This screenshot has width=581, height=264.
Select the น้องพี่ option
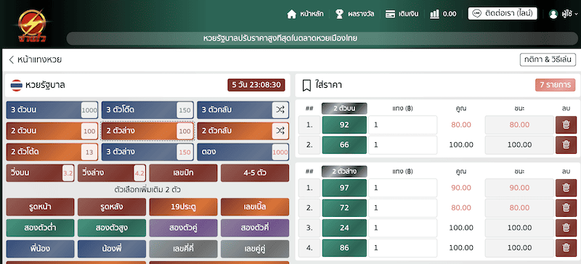(x=112, y=249)
